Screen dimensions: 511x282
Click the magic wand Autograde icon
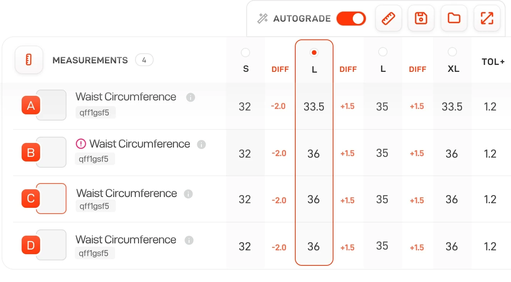pyautogui.click(x=262, y=18)
